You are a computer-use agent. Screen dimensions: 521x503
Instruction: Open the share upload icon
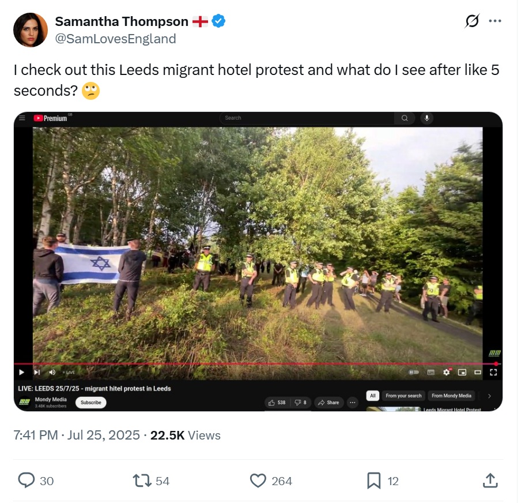pos(490,481)
